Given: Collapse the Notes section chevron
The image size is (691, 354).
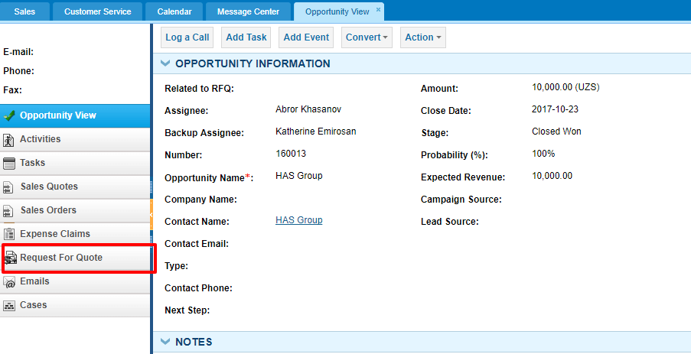Looking at the screenshot, I should click(x=165, y=342).
